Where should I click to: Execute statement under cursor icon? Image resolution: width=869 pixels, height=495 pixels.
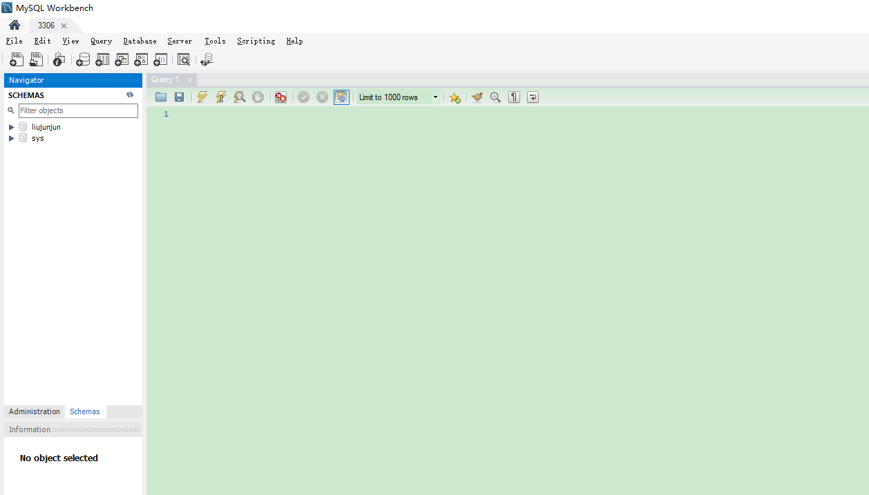tap(220, 97)
